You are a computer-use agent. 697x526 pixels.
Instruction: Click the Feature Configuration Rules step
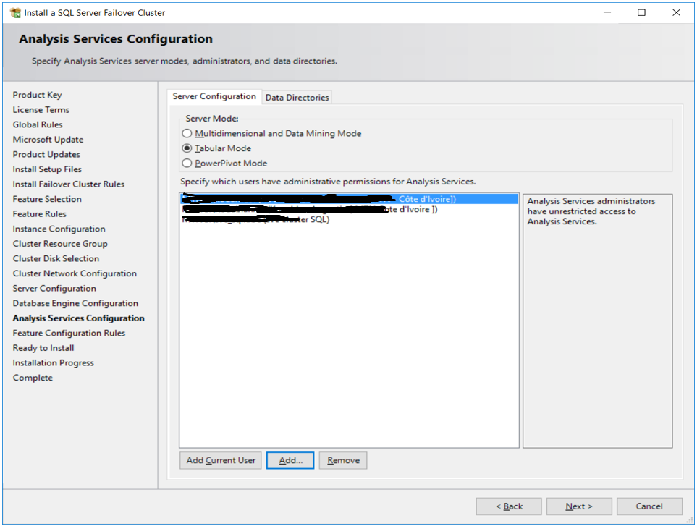(x=69, y=334)
